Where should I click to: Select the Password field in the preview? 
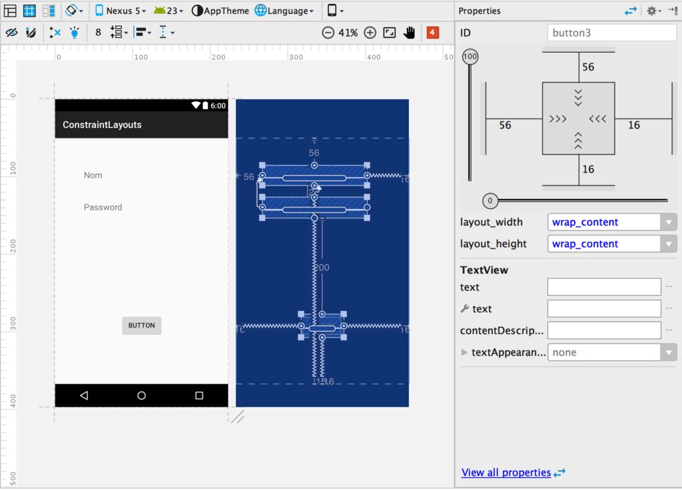pyautogui.click(x=103, y=208)
